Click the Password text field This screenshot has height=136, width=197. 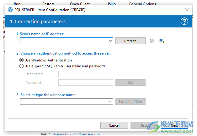86,83
